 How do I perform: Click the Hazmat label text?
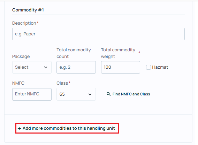(160, 67)
